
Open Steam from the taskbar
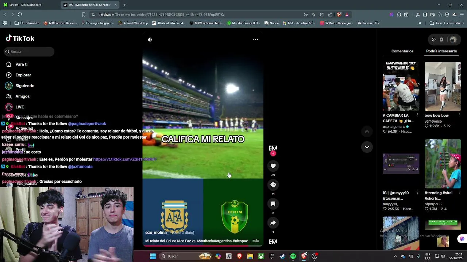click(282, 256)
